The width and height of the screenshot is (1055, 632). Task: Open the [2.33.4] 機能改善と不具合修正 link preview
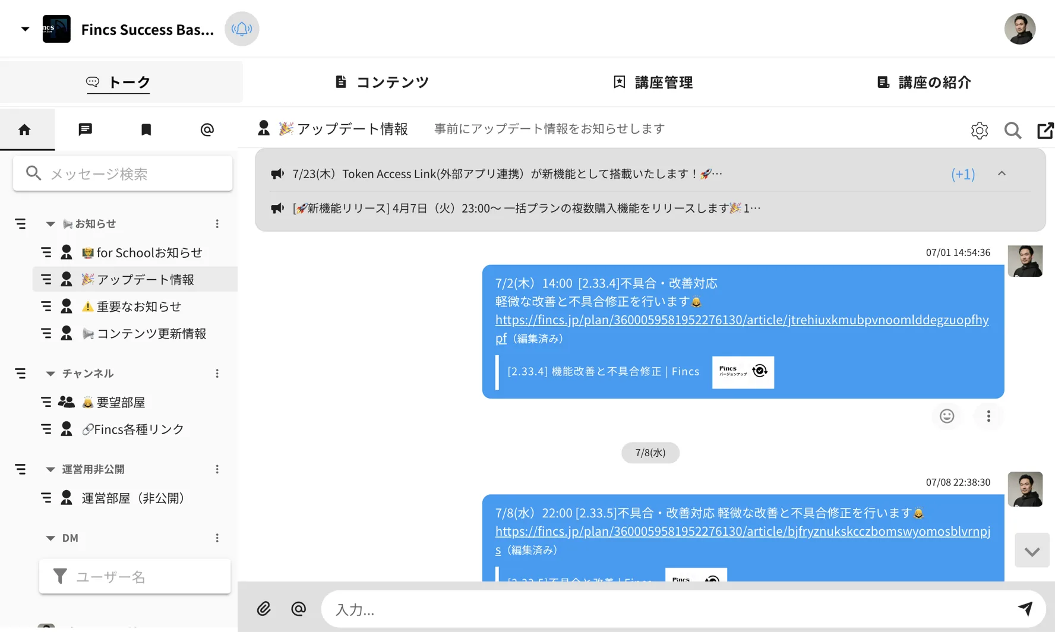pyautogui.click(x=603, y=371)
